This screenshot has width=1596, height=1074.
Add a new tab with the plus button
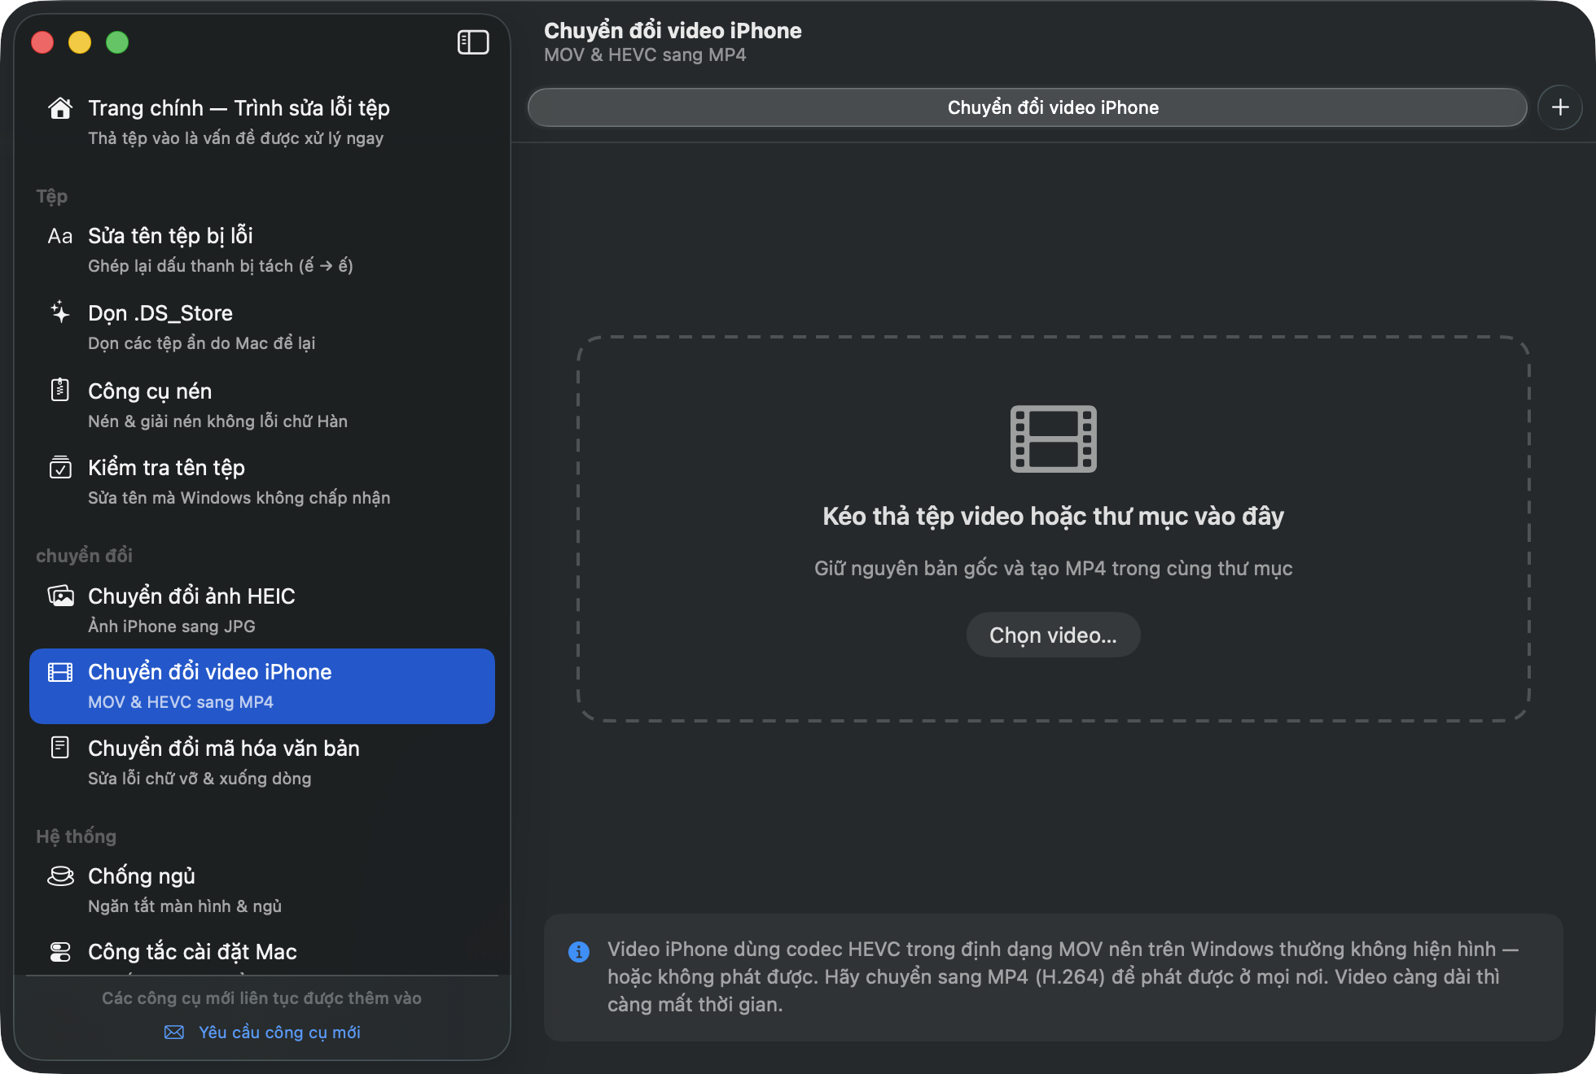[x=1560, y=107]
